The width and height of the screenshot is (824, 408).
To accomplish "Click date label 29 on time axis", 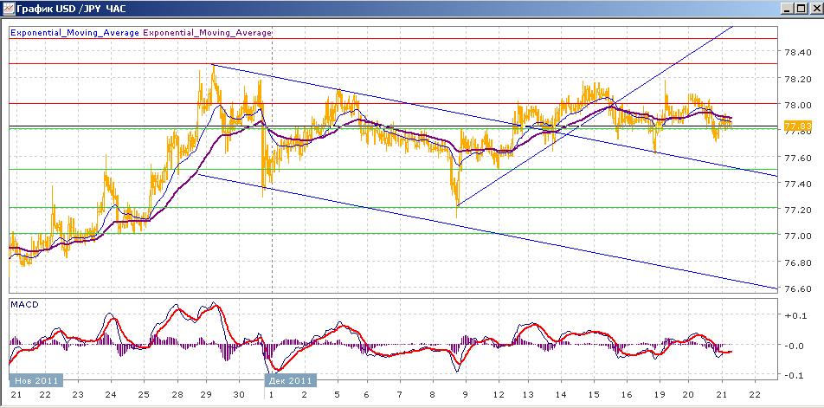I will click(206, 395).
